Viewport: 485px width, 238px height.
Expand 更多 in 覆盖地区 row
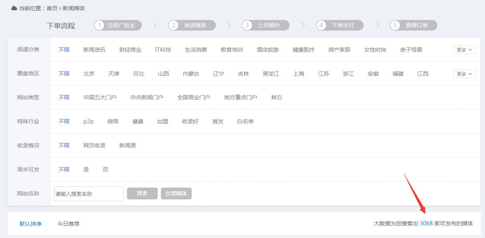click(464, 74)
